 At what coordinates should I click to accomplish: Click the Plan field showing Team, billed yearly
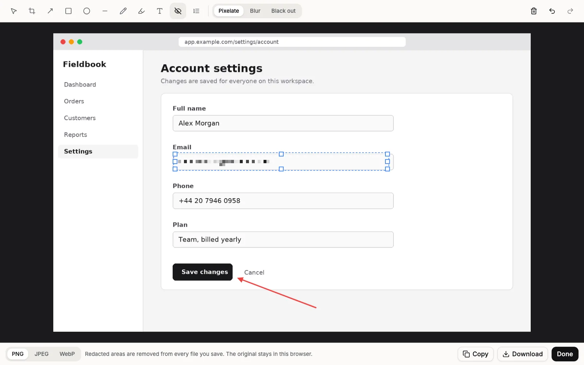point(283,239)
